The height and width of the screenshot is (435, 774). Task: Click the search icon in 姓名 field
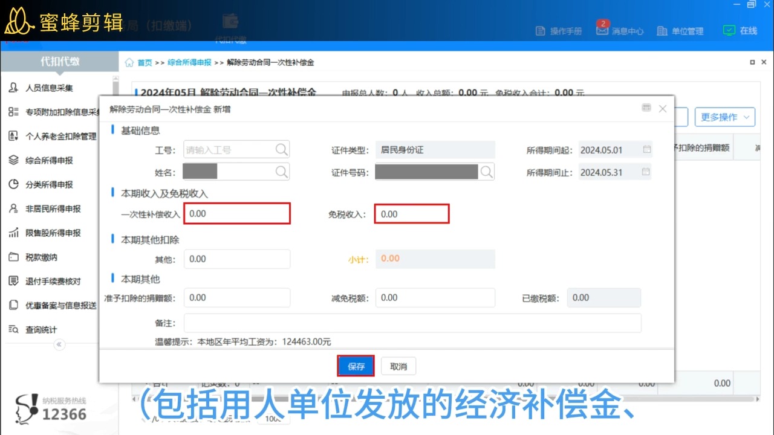coord(282,172)
